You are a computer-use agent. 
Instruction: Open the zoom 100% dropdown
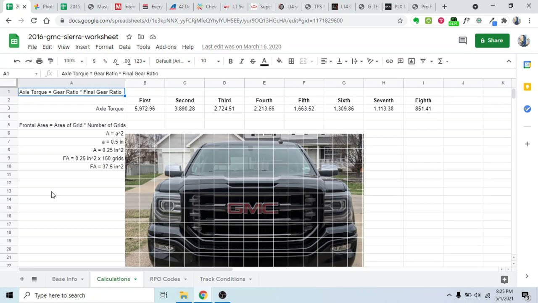click(74, 61)
